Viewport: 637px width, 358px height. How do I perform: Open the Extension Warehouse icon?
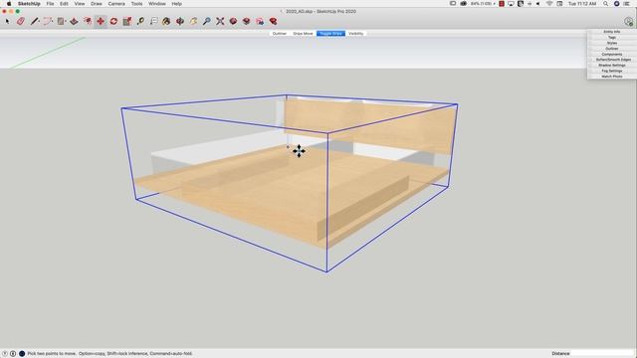246,21
